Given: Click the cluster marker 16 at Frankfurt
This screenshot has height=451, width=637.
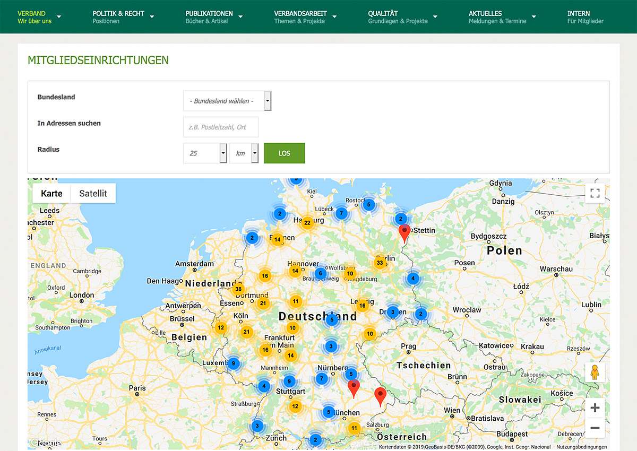Looking at the screenshot, I should point(265,350).
